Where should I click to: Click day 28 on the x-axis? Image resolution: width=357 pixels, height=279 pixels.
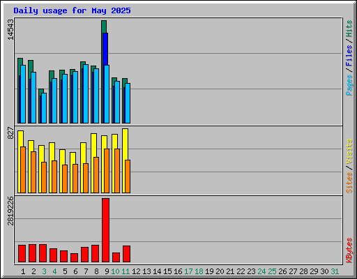[303, 271]
